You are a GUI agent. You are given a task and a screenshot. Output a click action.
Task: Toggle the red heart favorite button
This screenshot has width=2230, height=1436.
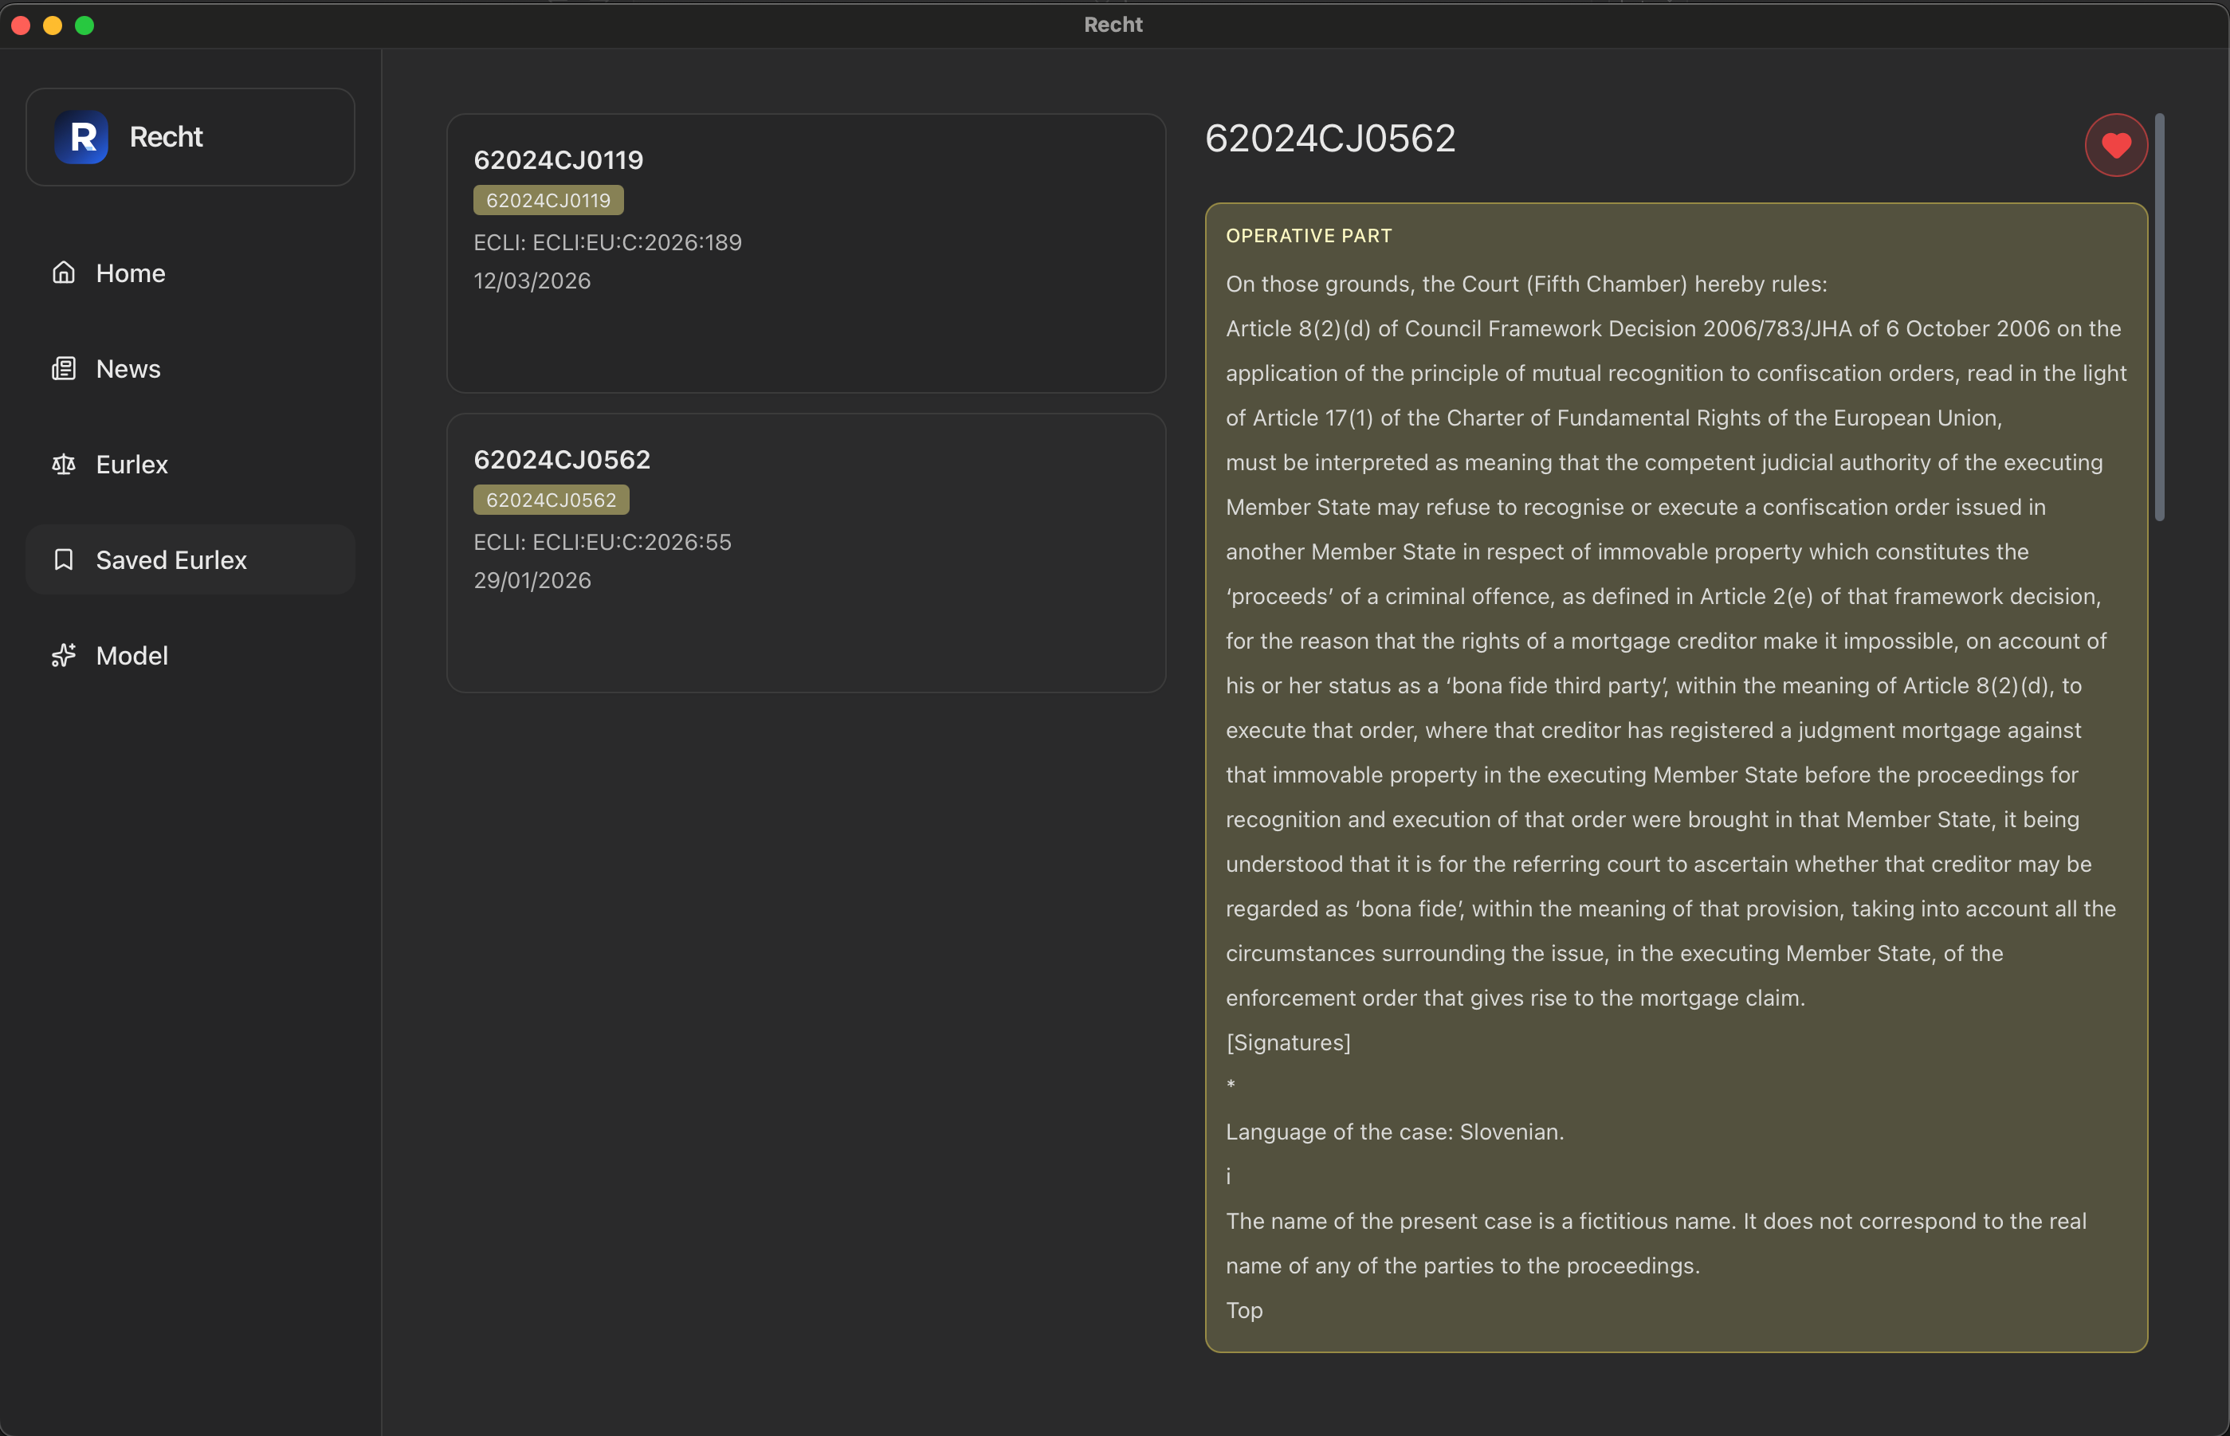pyautogui.click(x=2115, y=146)
